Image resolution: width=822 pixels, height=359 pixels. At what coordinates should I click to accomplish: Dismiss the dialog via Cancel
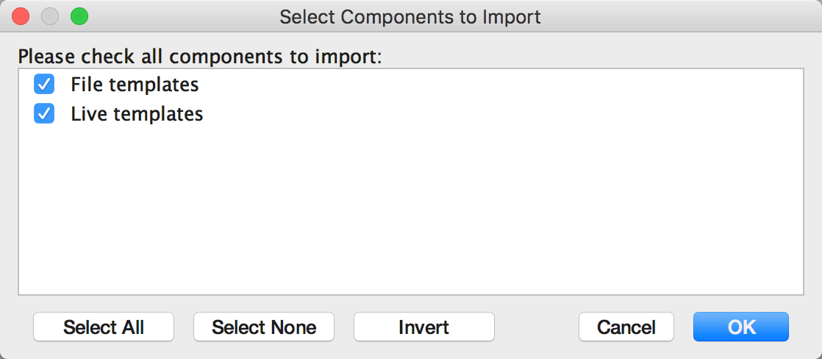click(x=626, y=327)
